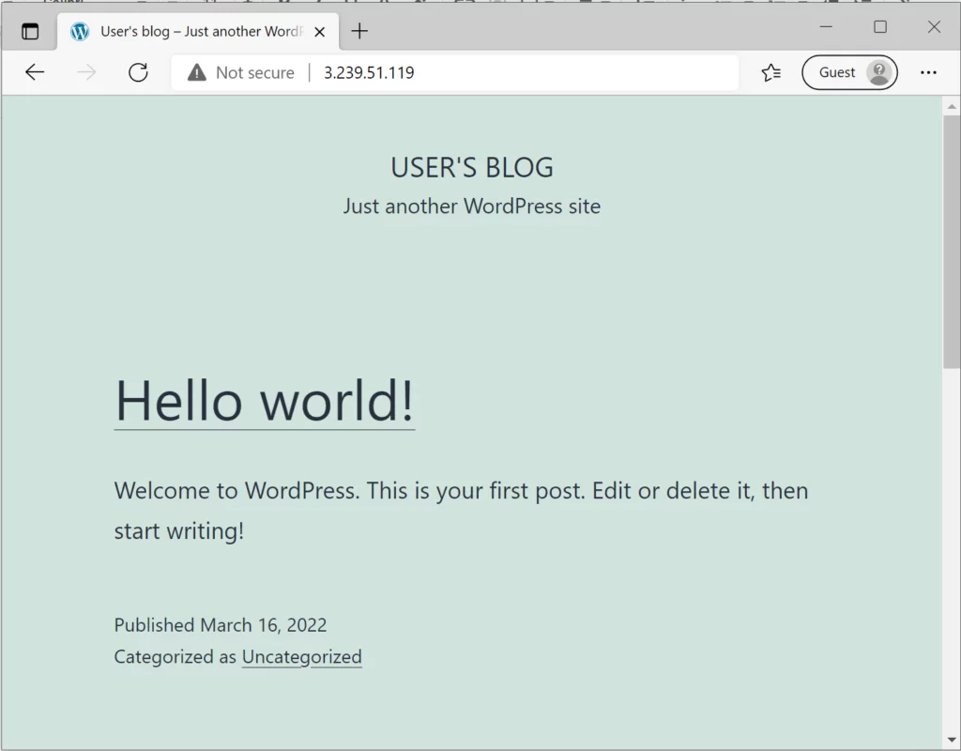Click the vertical scrollbar thumb

tap(952, 242)
